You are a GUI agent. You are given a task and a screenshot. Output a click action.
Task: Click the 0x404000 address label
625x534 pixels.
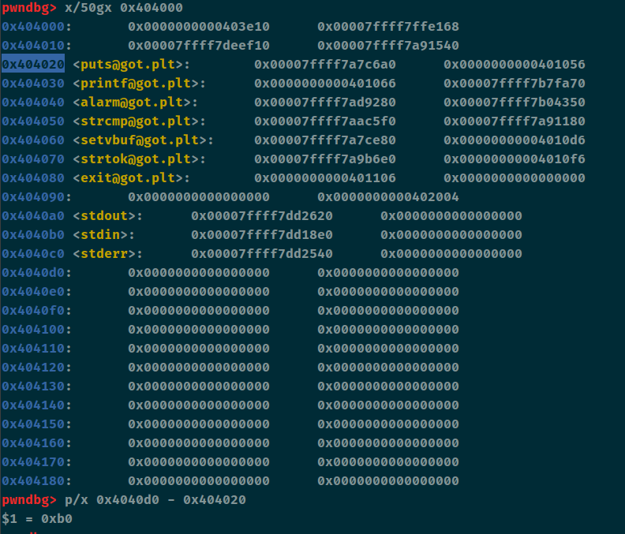tap(32, 26)
